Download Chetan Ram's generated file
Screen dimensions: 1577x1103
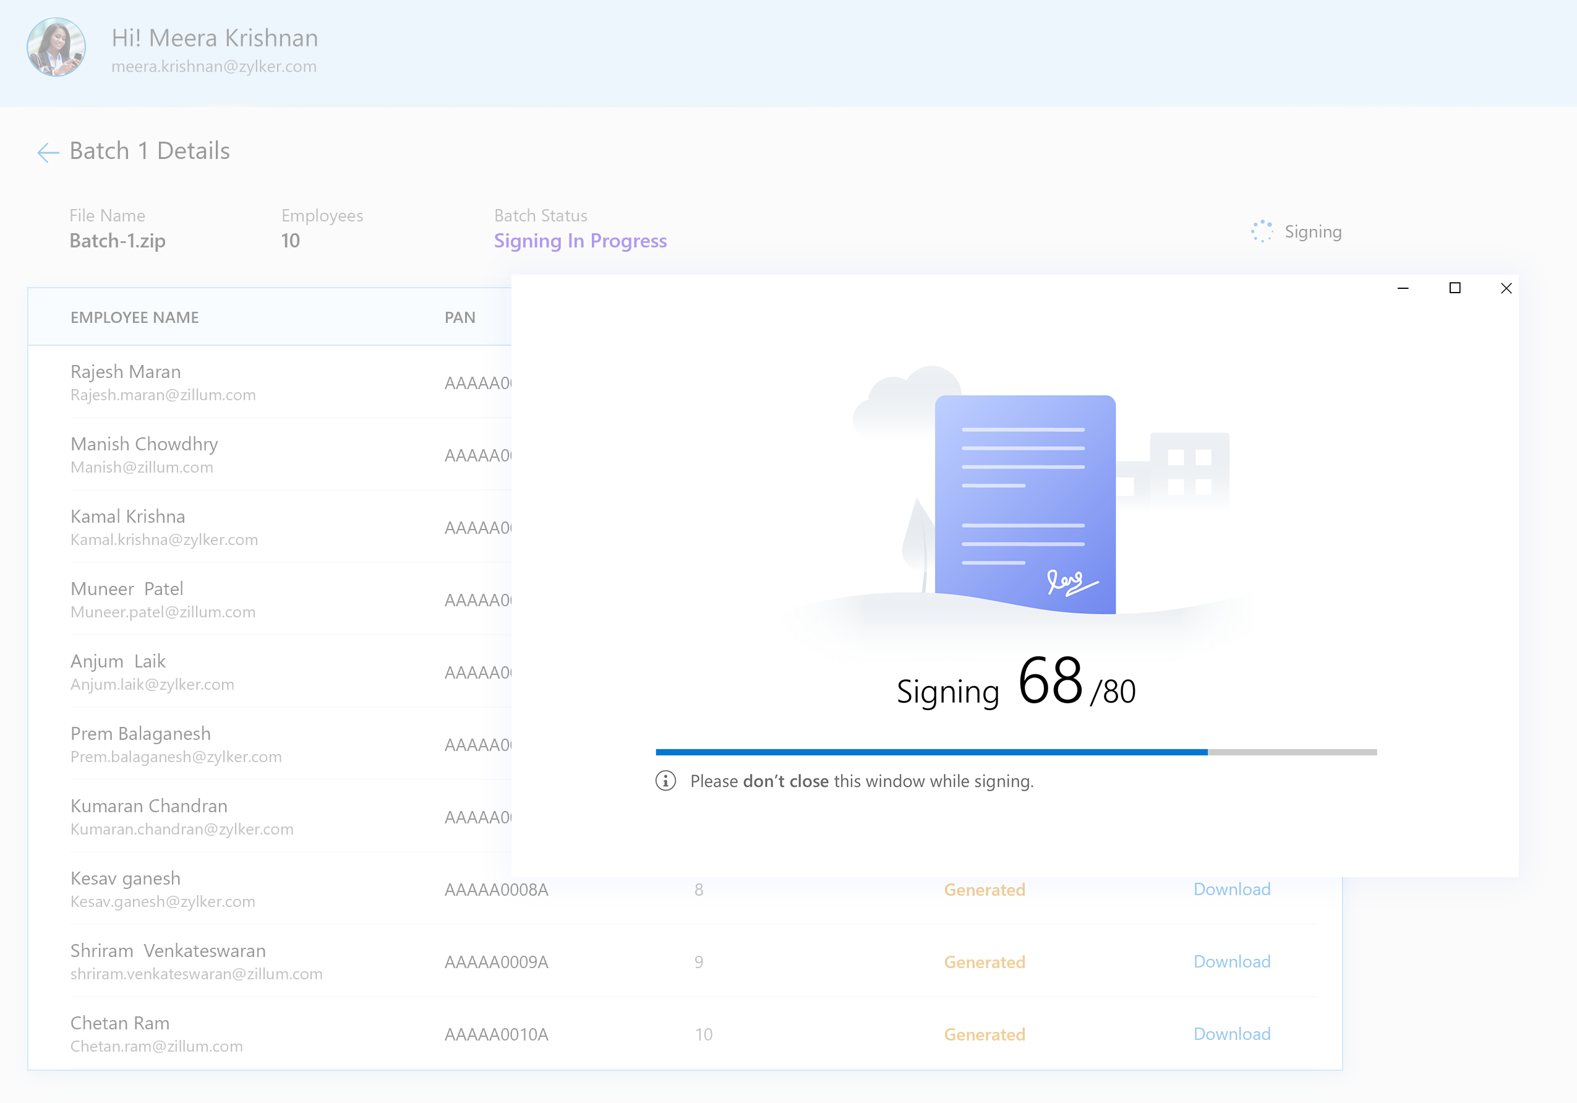[1231, 1034]
